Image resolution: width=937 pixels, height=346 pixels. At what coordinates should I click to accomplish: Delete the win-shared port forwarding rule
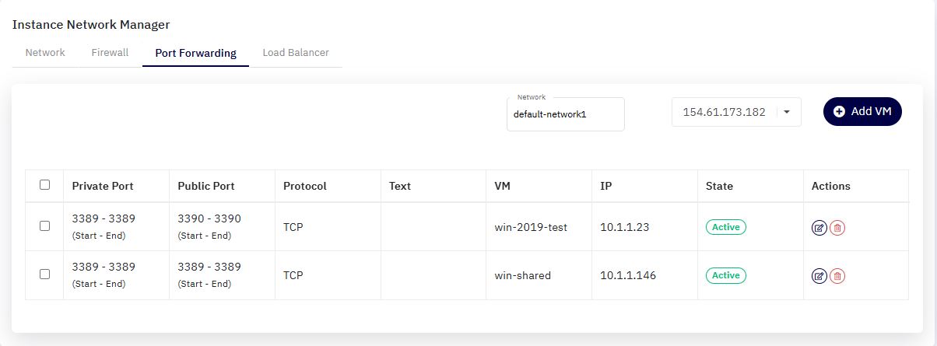(x=837, y=276)
